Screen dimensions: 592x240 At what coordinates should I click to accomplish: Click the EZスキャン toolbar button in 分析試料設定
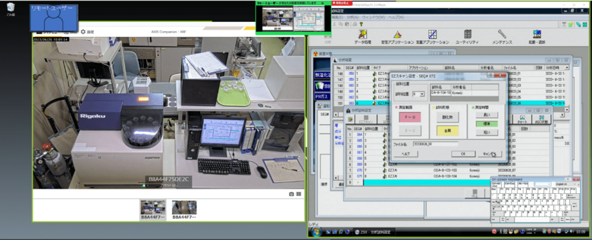coord(365,120)
